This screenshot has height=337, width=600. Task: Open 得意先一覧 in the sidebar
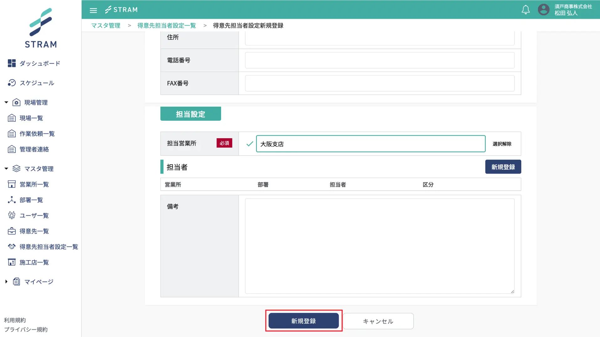pos(34,231)
